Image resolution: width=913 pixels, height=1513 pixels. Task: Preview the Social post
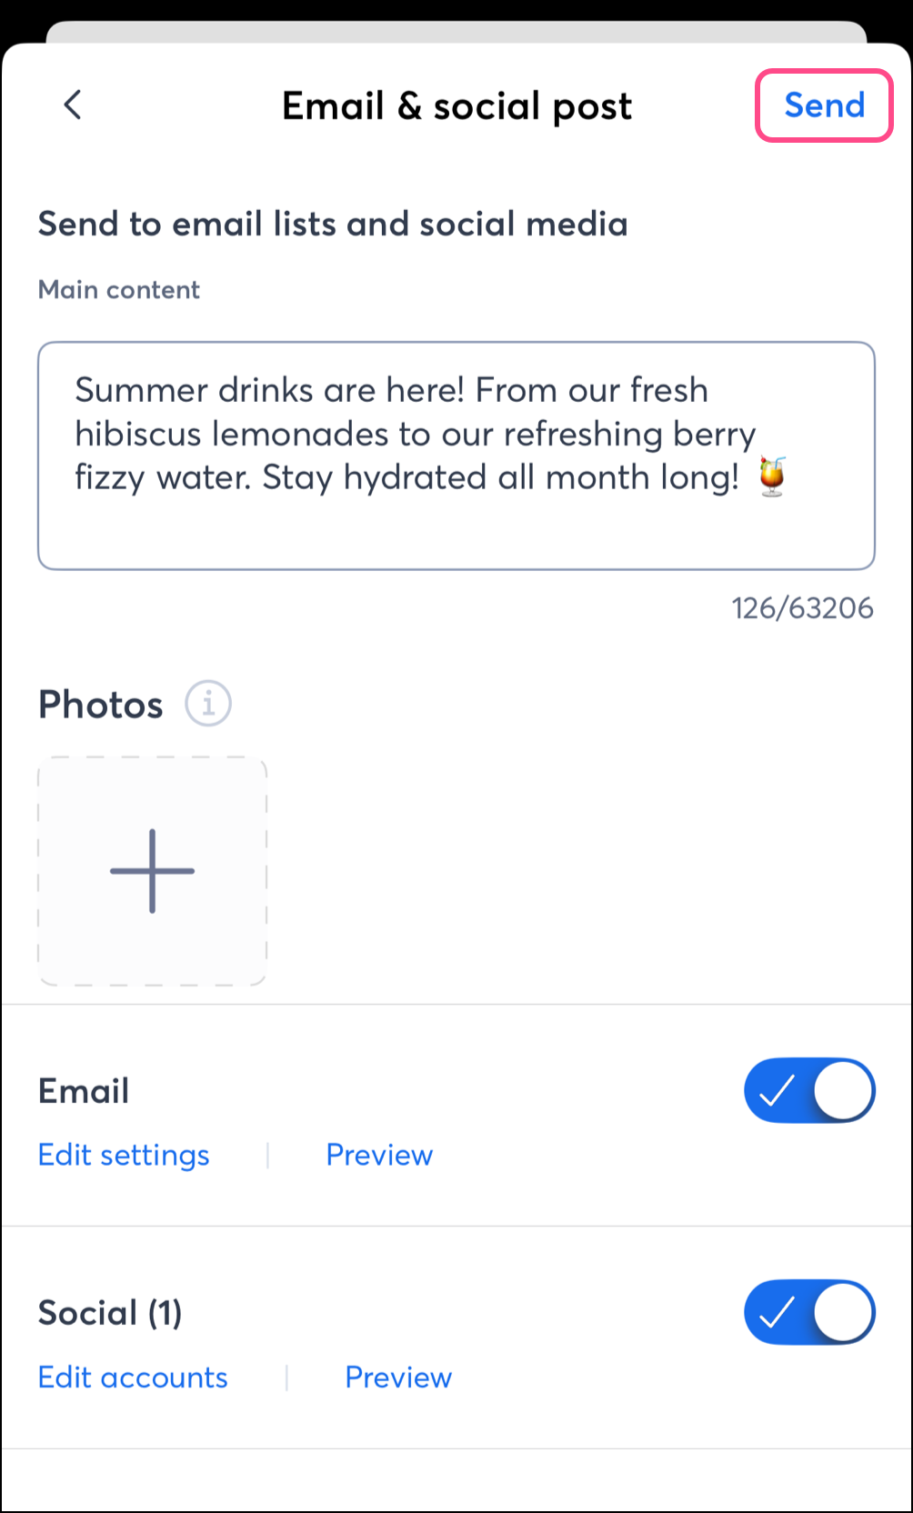tap(398, 1378)
